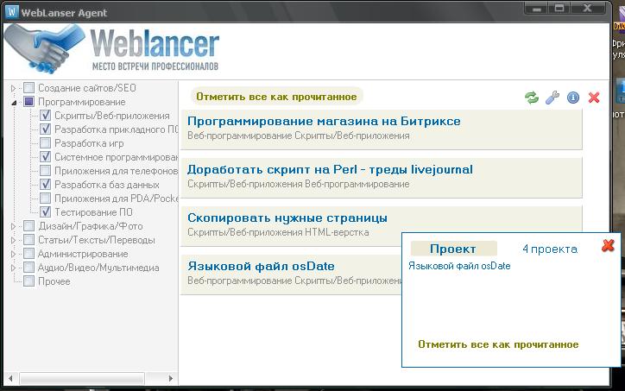The image size is (625, 391).
Task: Toggle the Программирование checkbox
Action: point(28,102)
